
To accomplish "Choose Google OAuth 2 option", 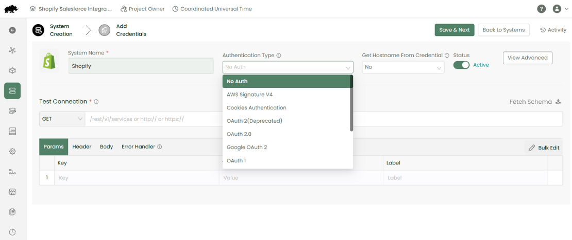I will point(287,147).
